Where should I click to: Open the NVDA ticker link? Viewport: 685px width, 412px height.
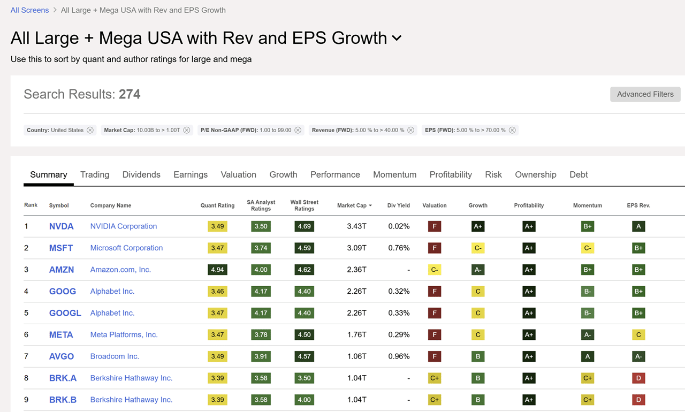click(x=62, y=226)
